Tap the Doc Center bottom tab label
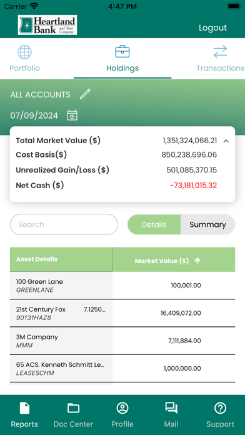This screenshot has width=245, height=435. tap(74, 424)
